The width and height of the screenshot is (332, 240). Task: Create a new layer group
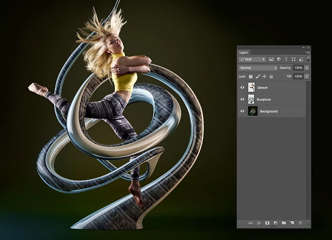[x=284, y=223]
